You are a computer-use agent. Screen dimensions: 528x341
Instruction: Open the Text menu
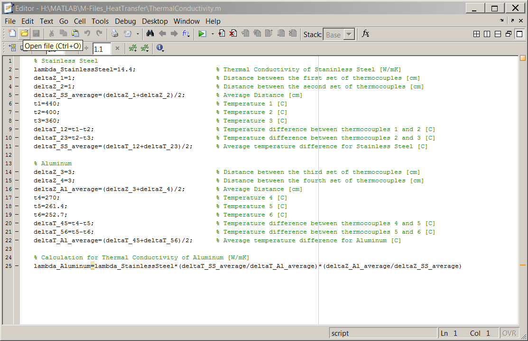coord(46,21)
